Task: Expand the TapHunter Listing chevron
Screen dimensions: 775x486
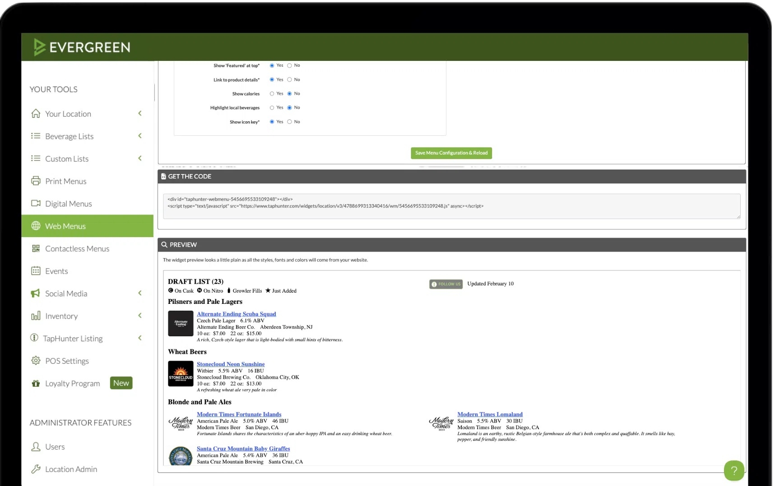Action: 140,338
